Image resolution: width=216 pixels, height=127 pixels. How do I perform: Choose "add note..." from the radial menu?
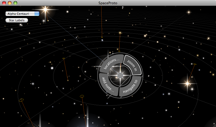coord(108,85)
